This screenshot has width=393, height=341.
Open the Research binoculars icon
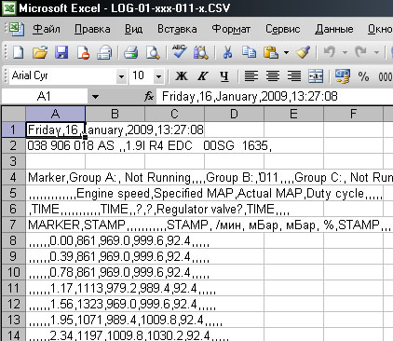[x=201, y=52]
